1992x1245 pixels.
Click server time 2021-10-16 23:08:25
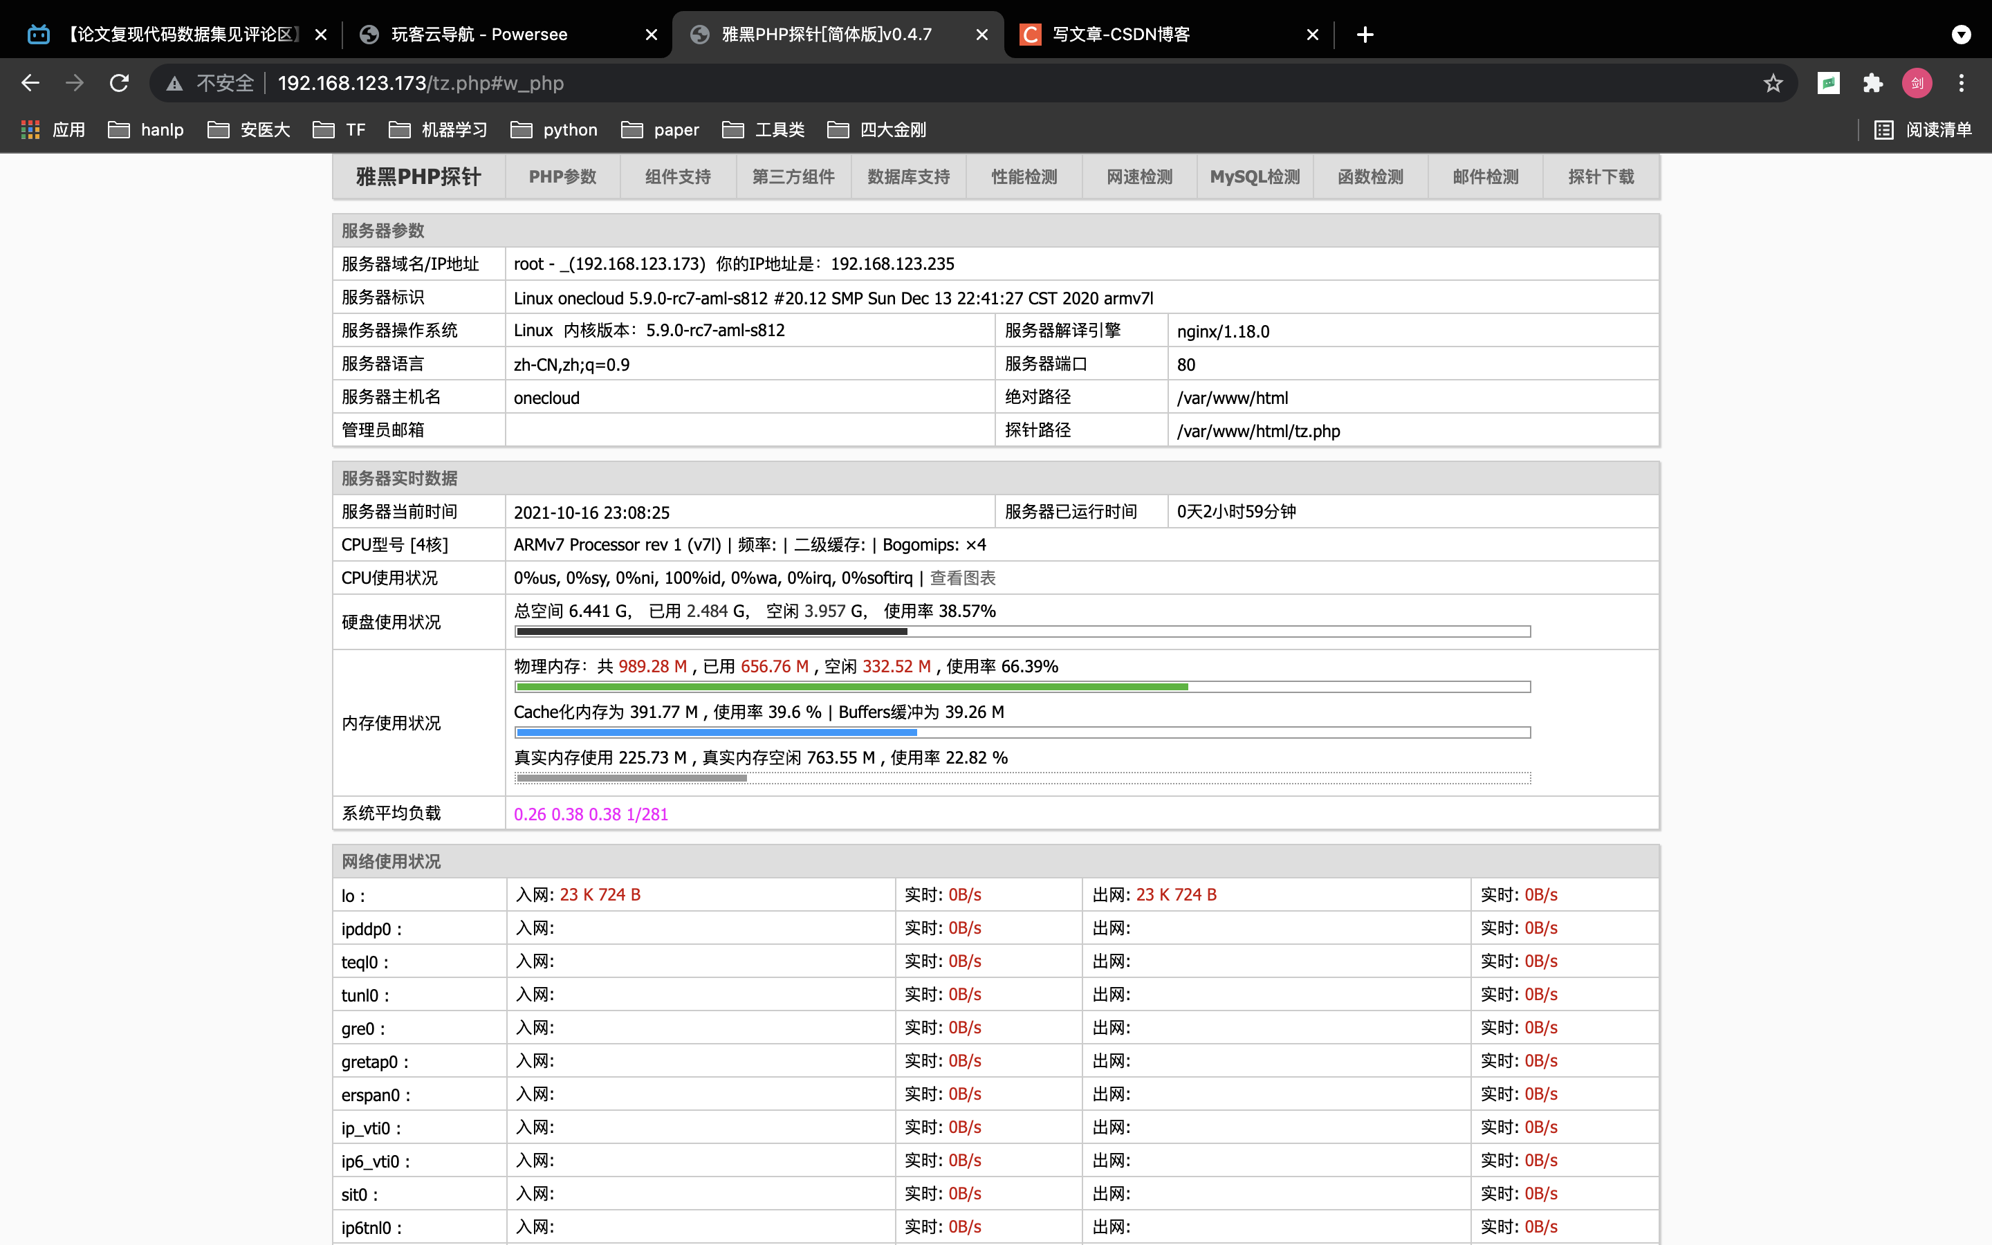point(592,512)
